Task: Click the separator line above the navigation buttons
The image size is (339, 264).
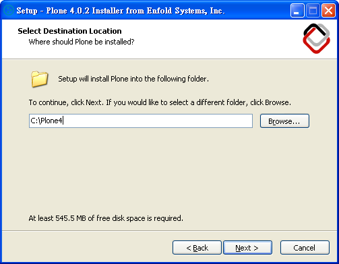Action: (x=169, y=230)
